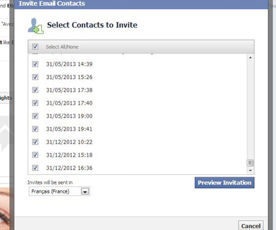Toggle the Select All/None checkbox
Image resolution: width=276 pixels, height=230 pixels.
tap(35, 46)
